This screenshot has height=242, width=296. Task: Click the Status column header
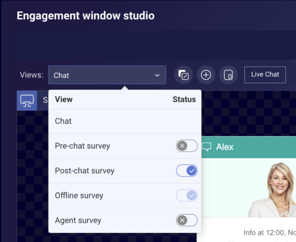click(x=184, y=99)
